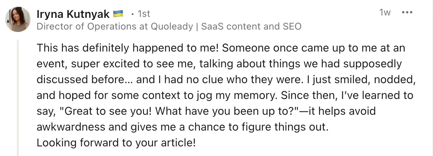Click Iryna Kutnyak's profile photo
This screenshot has height=156, width=433.
pos(18,20)
